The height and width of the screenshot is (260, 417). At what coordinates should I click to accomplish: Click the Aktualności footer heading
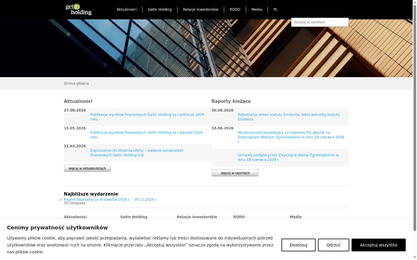coord(75,217)
